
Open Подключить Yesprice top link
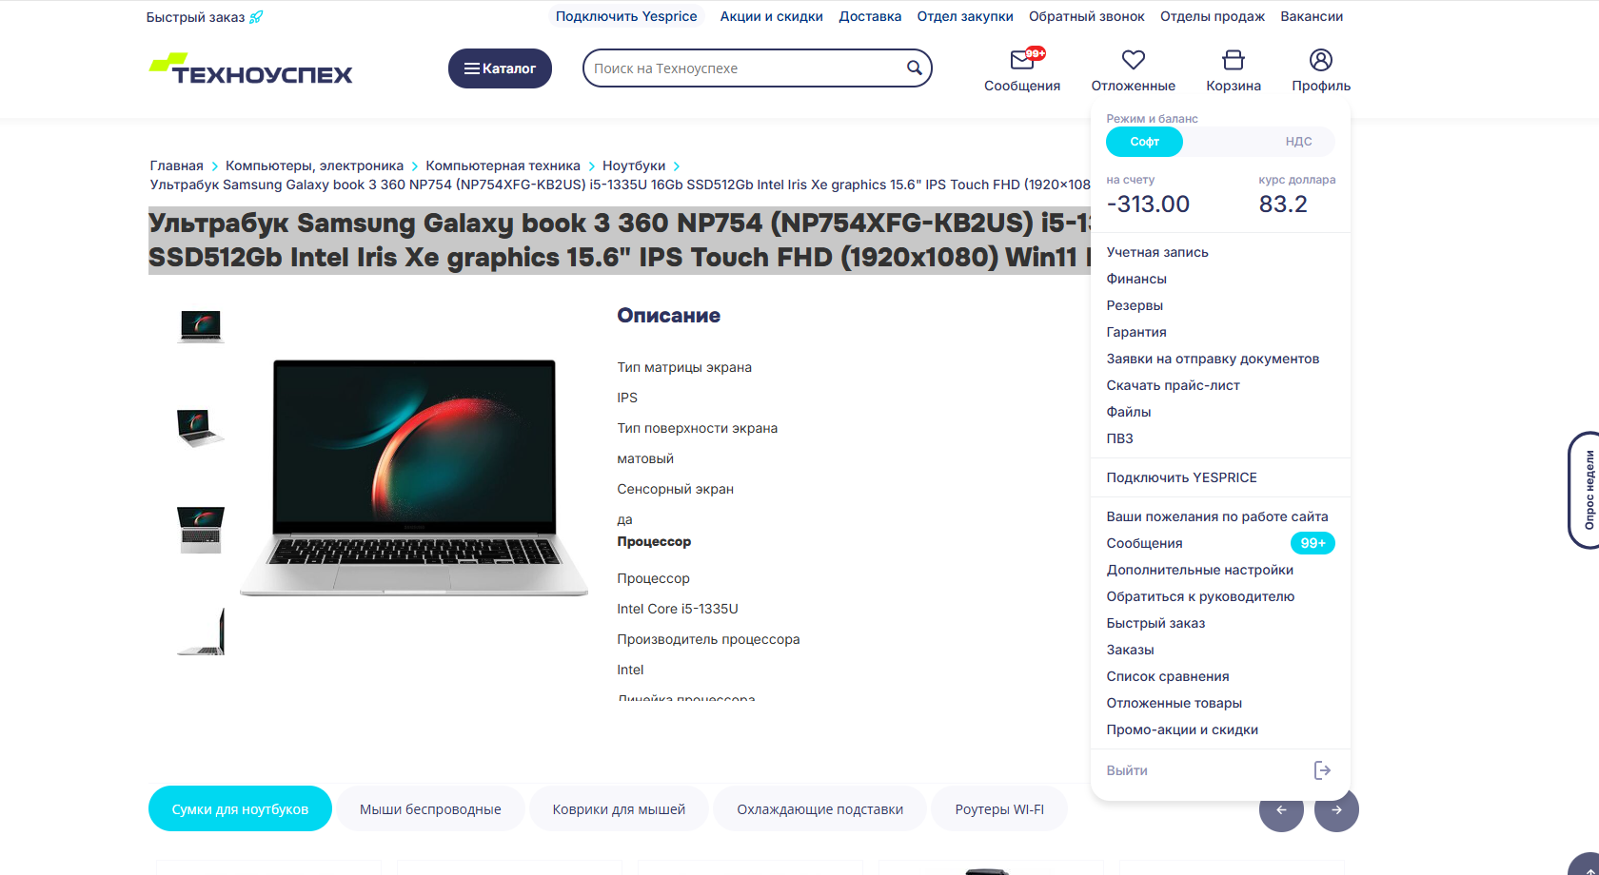tap(626, 16)
